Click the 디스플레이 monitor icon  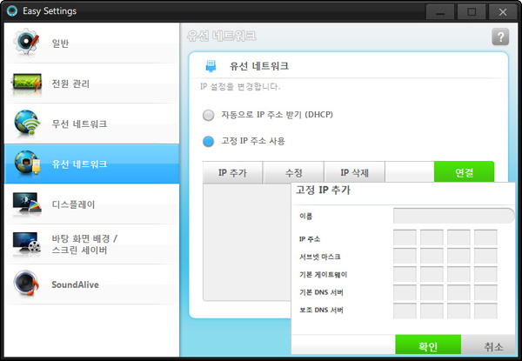[27, 204]
